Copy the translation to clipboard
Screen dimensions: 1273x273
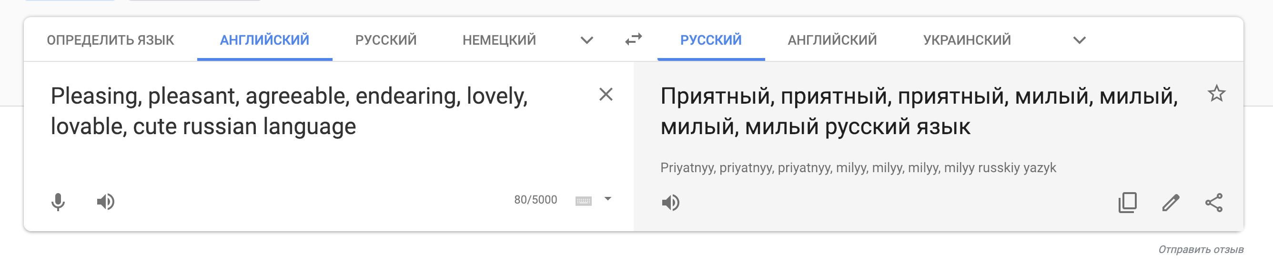pos(1127,203)
